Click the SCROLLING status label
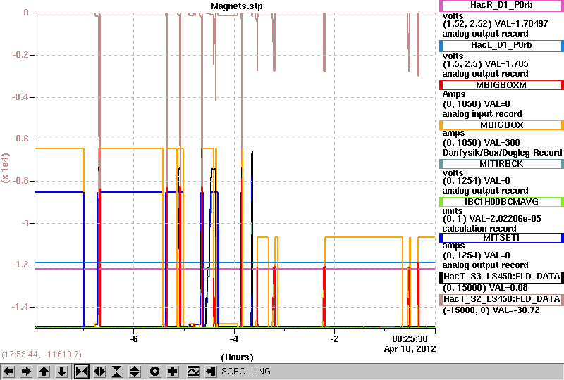Image resolution: width=564 pixels, height=380 pixels. point(245,372)
